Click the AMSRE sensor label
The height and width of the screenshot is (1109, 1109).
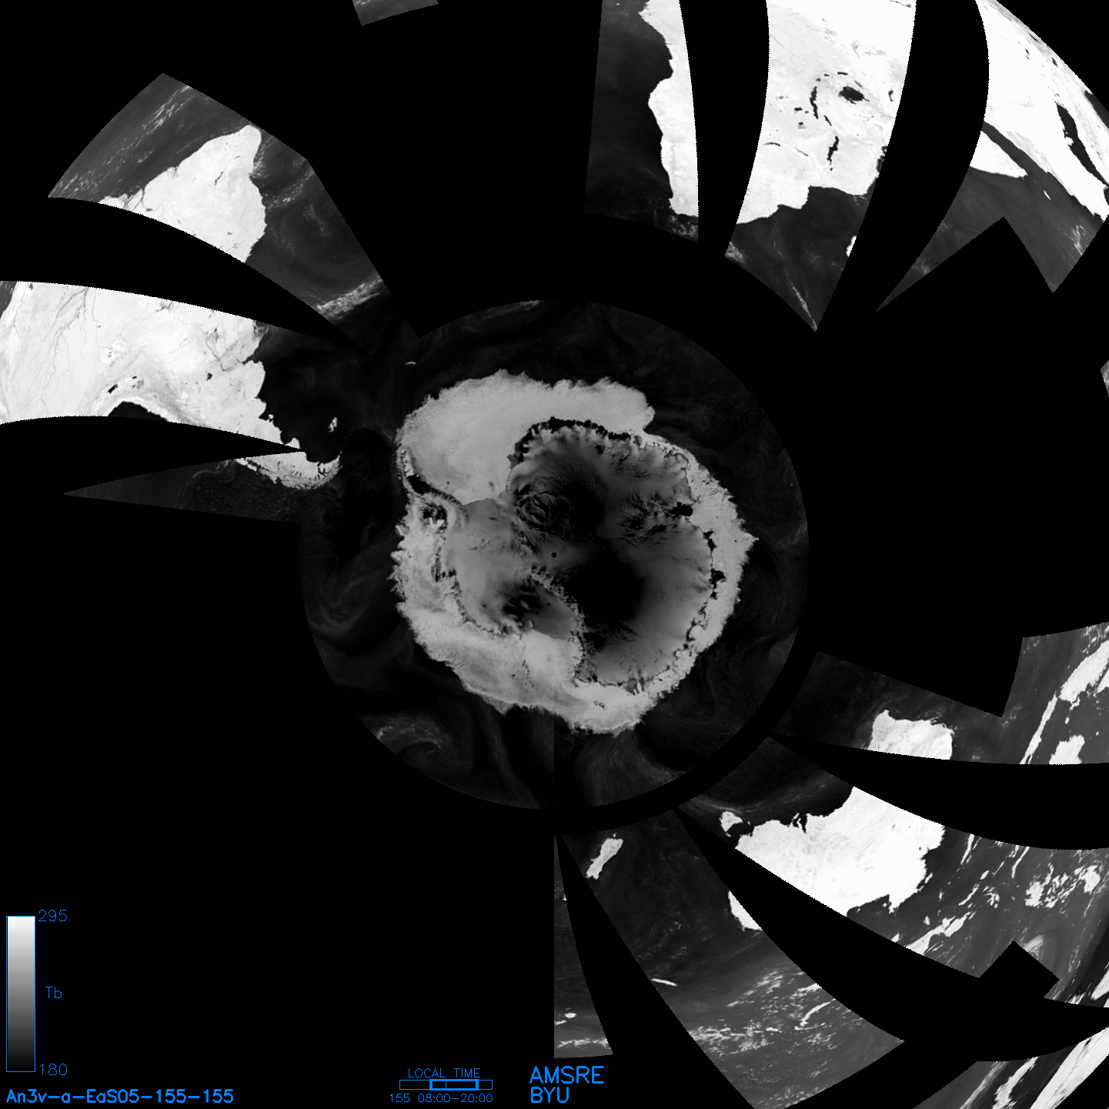[567, 1075]
